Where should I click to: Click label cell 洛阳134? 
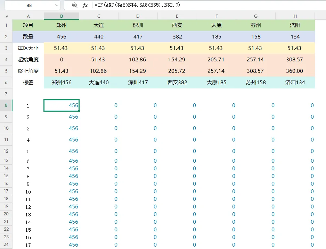295,83
